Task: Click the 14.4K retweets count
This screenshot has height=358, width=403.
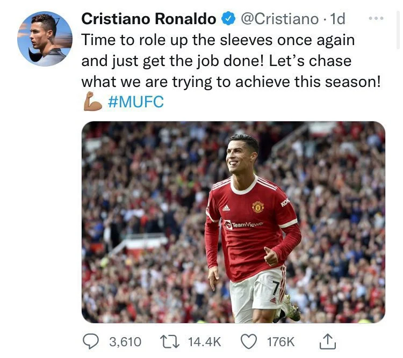Action: 204,342
